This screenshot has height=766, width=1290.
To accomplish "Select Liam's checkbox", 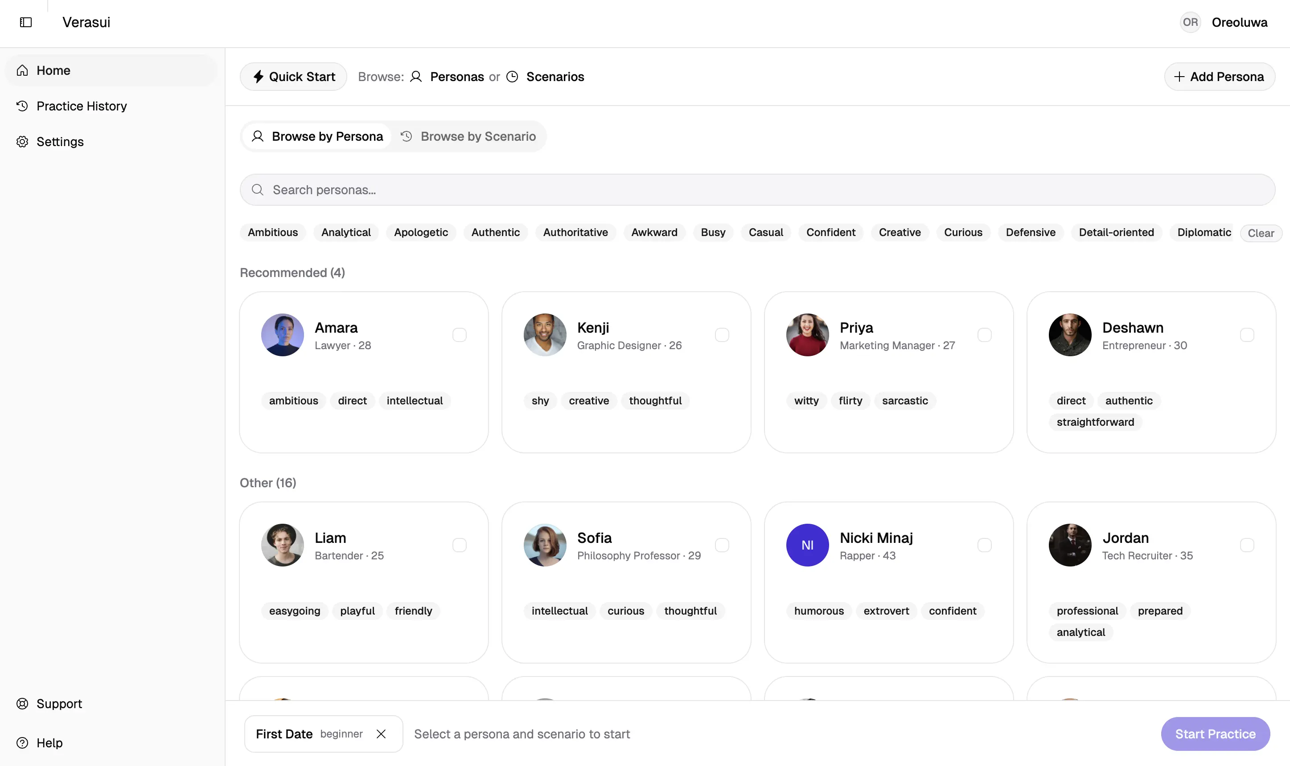I will pos(459,545).
